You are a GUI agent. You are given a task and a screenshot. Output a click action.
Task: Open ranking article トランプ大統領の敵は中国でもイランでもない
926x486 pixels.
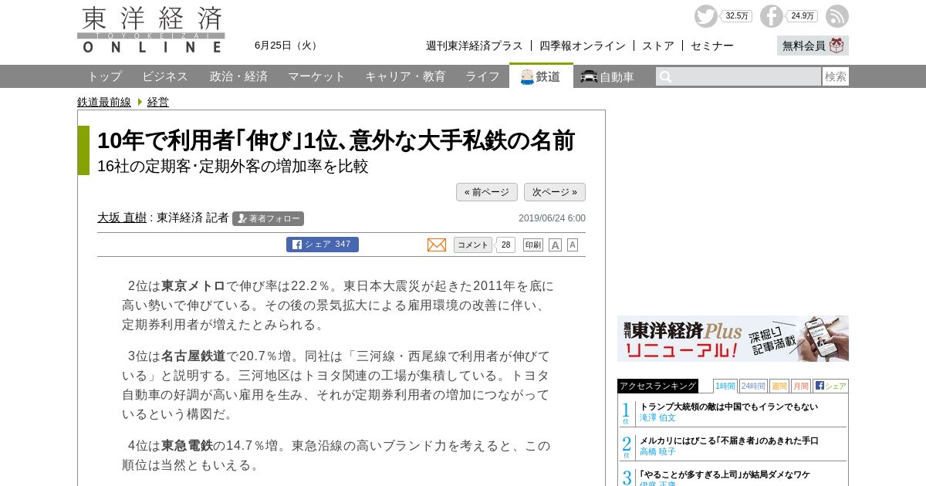pyautogui.click(x=728, y=407)
